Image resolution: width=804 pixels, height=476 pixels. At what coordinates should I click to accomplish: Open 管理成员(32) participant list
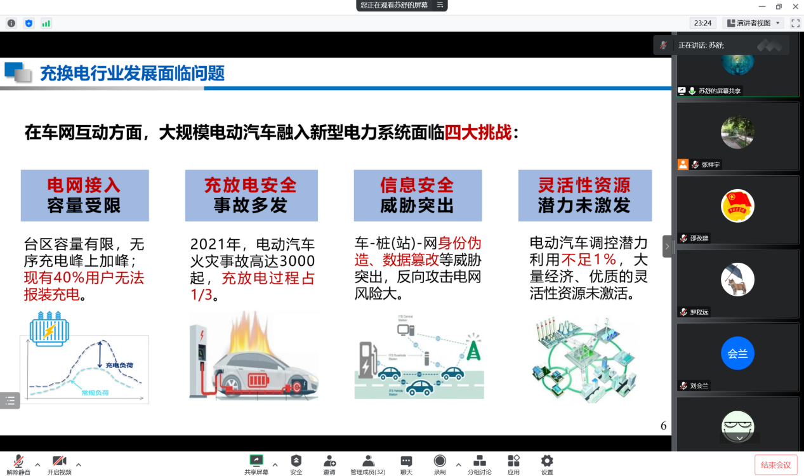(x=368, y=465)
